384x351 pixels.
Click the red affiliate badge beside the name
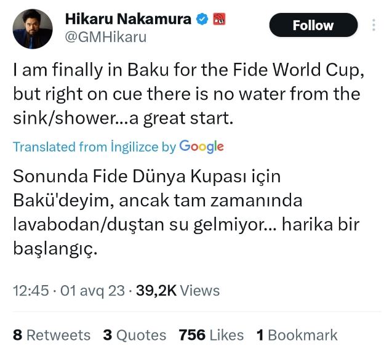tap(218, 19)
